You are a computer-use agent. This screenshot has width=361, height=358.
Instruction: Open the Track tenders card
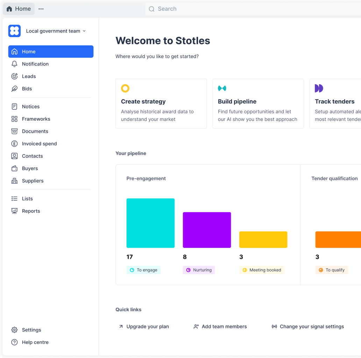point(335,103)
